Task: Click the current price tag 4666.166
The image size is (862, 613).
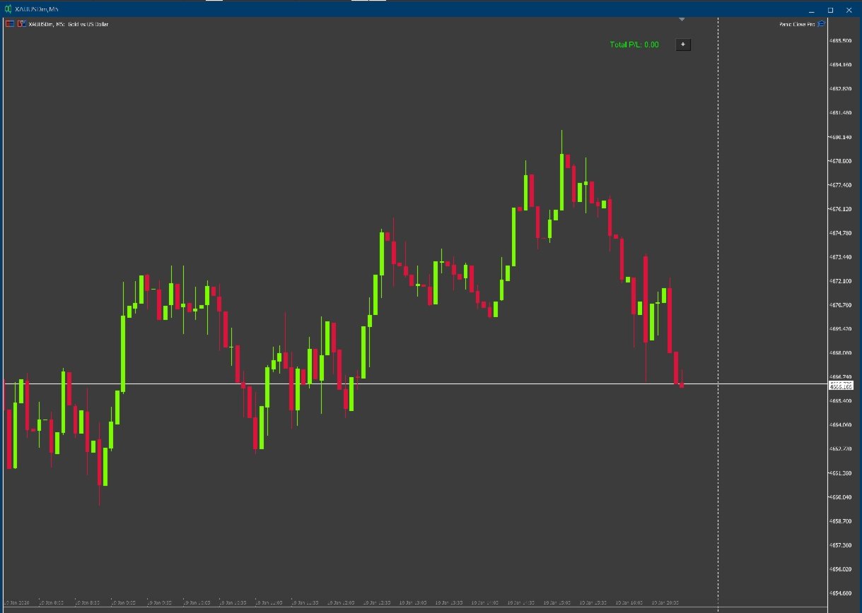Action: point(841,386)
